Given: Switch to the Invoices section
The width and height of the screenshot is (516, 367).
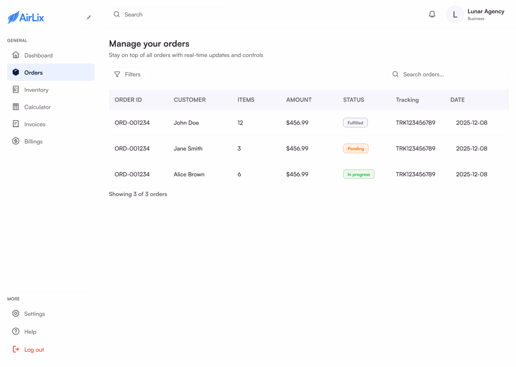Looking at the screenshot, I should (x=34, y=124).
